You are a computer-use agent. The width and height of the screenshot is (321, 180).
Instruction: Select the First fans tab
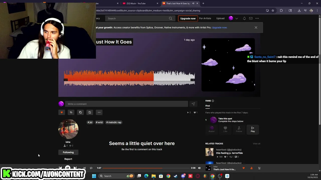(208, 106)
